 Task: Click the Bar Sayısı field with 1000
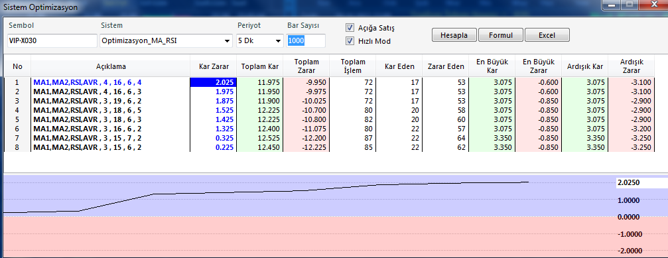(306, 41)
